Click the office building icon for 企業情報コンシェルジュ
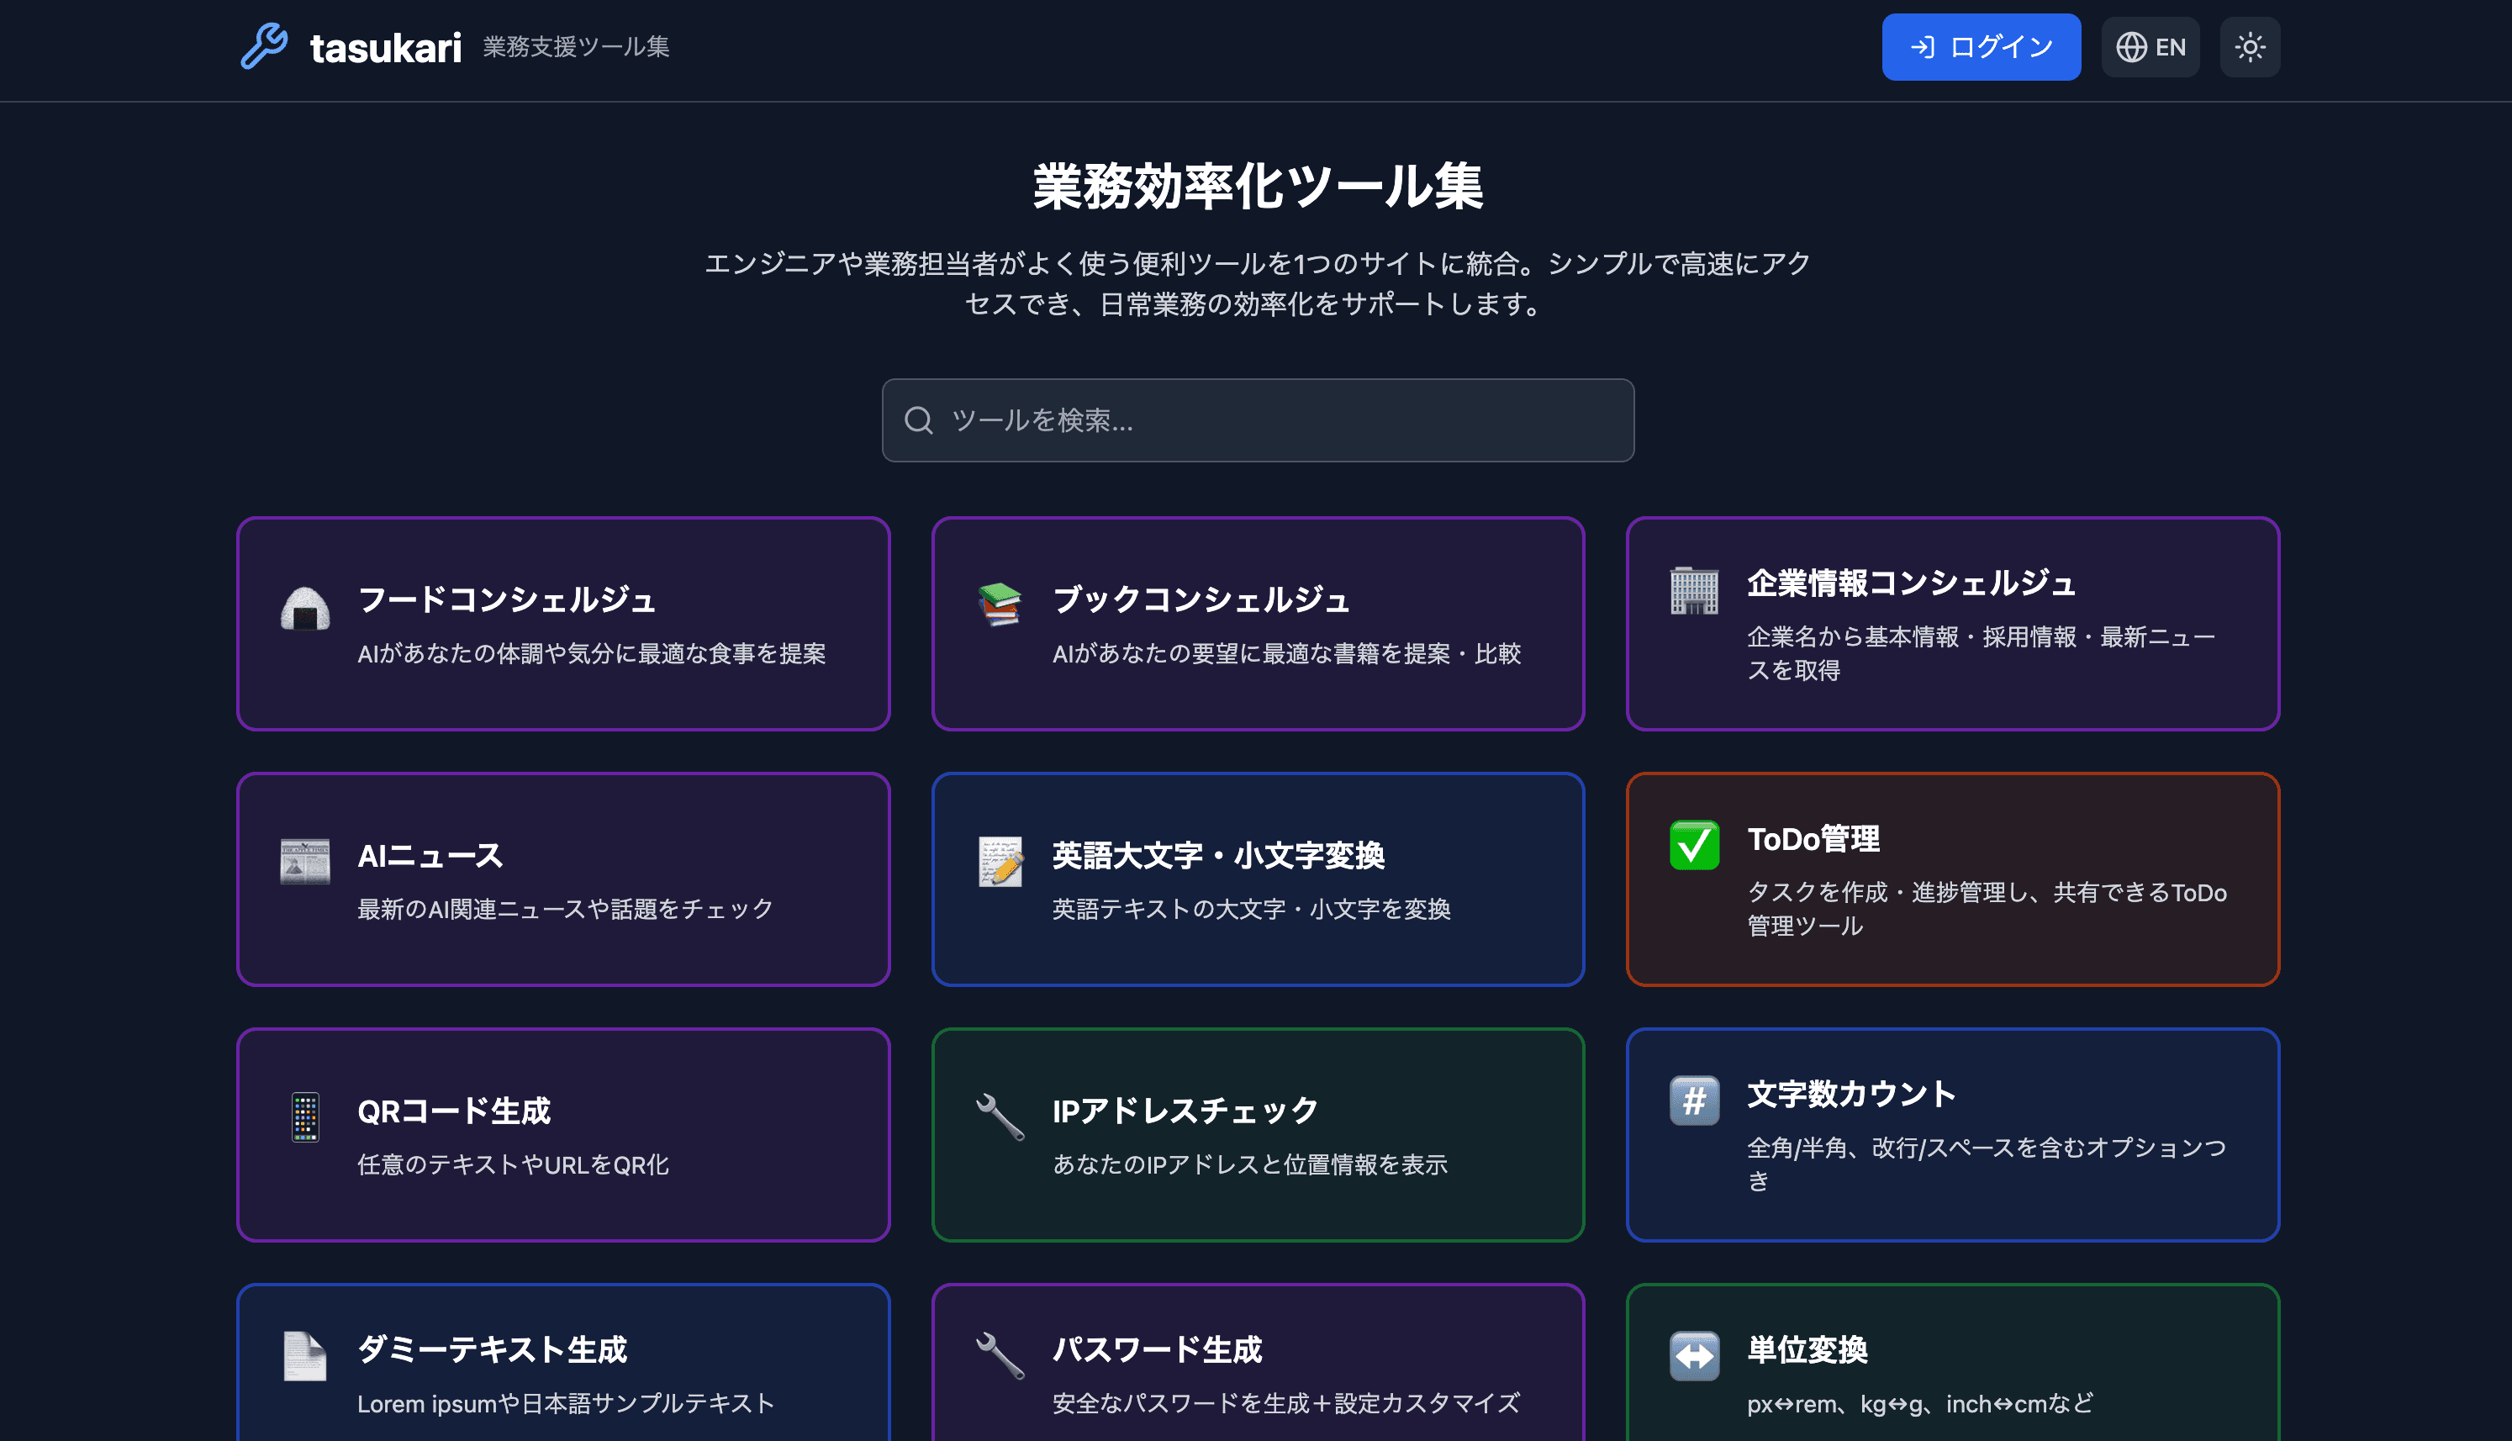 coord(1694,591)
